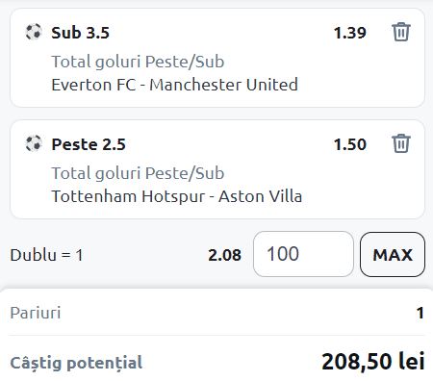Click the Câștig potențial label
Screen dimensions: 433x381
76,363
